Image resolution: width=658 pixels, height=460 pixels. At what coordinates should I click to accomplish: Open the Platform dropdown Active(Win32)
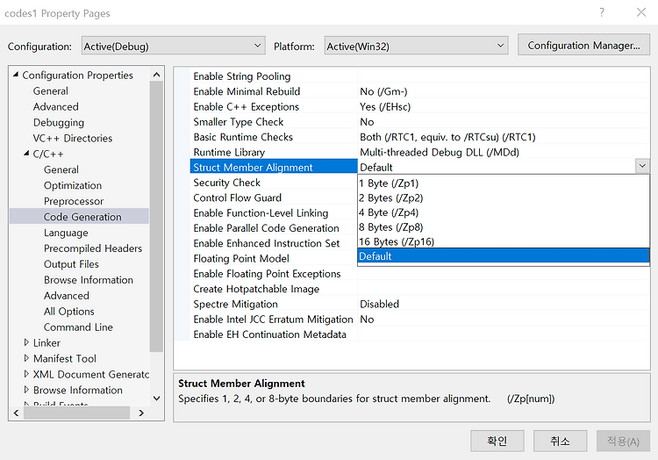point(416,46)
